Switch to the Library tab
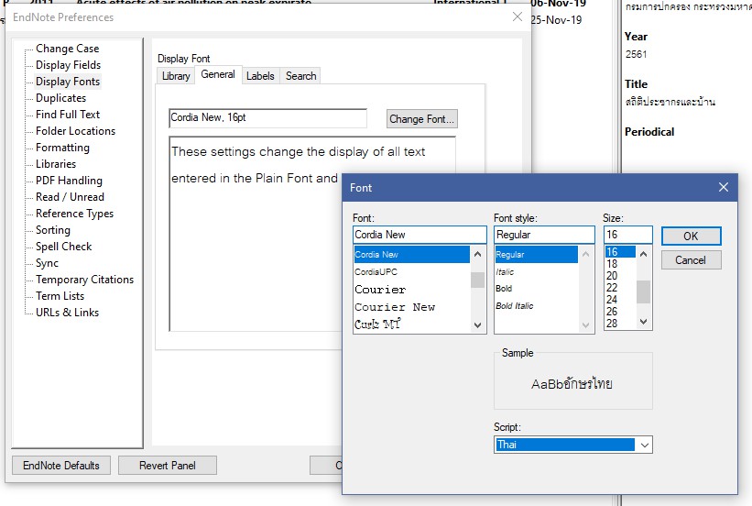This screenshot has height=506, width=752. [176, 76]
